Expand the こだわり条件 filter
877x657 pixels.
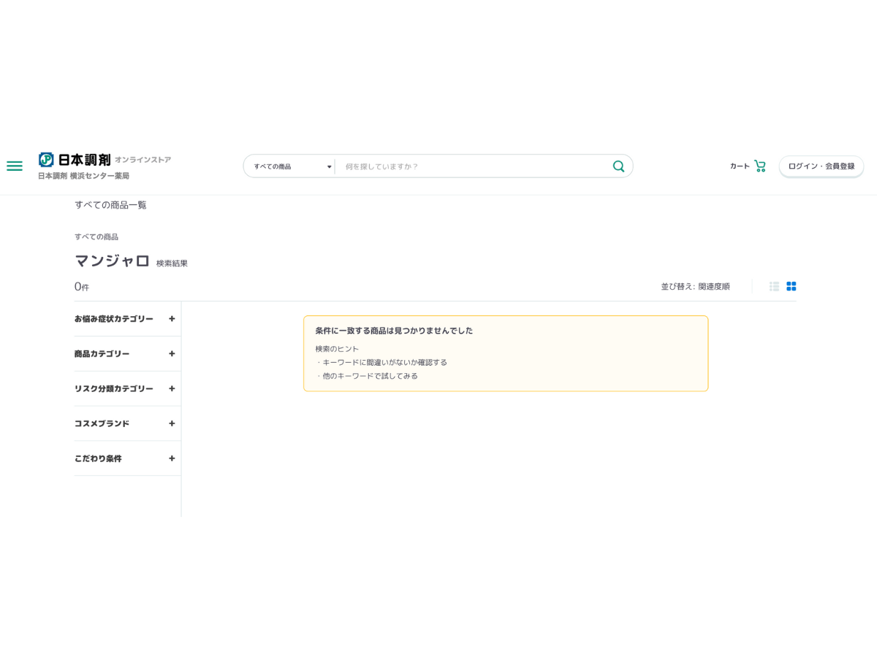tap(125, 458)
